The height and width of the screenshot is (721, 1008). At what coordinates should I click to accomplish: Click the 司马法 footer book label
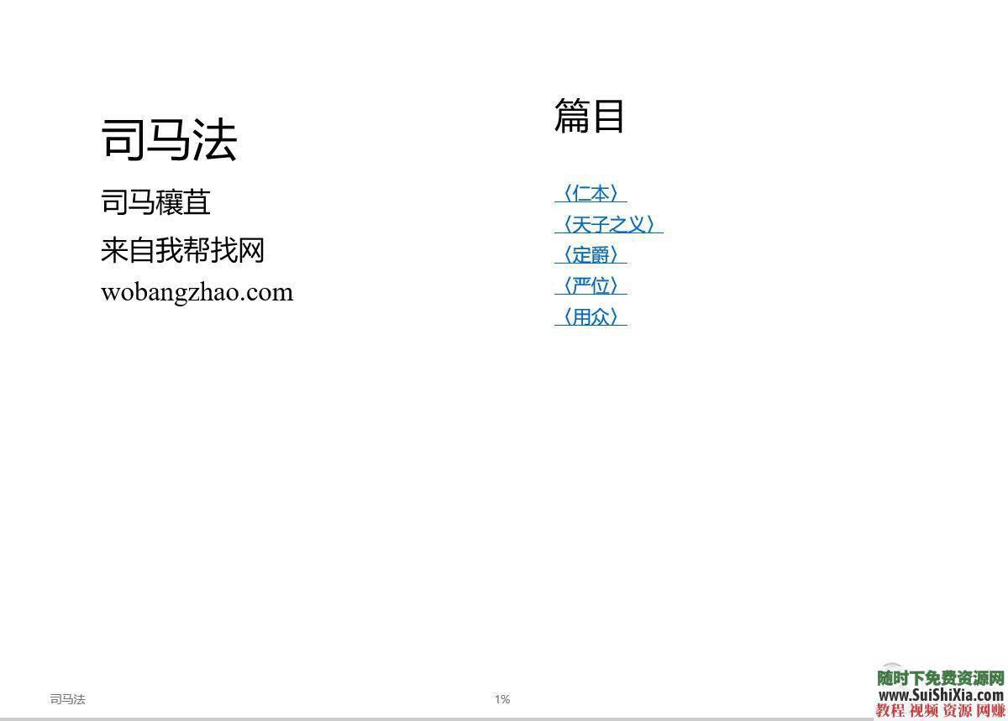69,698
